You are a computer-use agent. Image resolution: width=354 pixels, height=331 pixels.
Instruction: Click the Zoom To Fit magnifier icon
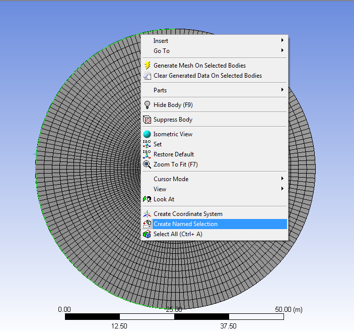[147, 164]
